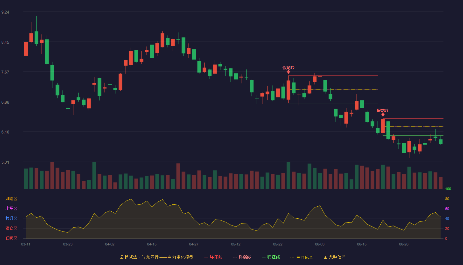Screen dimensions: 463x265
Task: Toggle the 龙吟信号 triangle legend icon
Action: point(325,257)
